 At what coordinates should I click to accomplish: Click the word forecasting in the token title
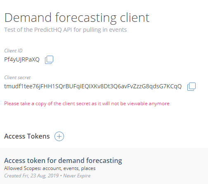pos(104,160)
